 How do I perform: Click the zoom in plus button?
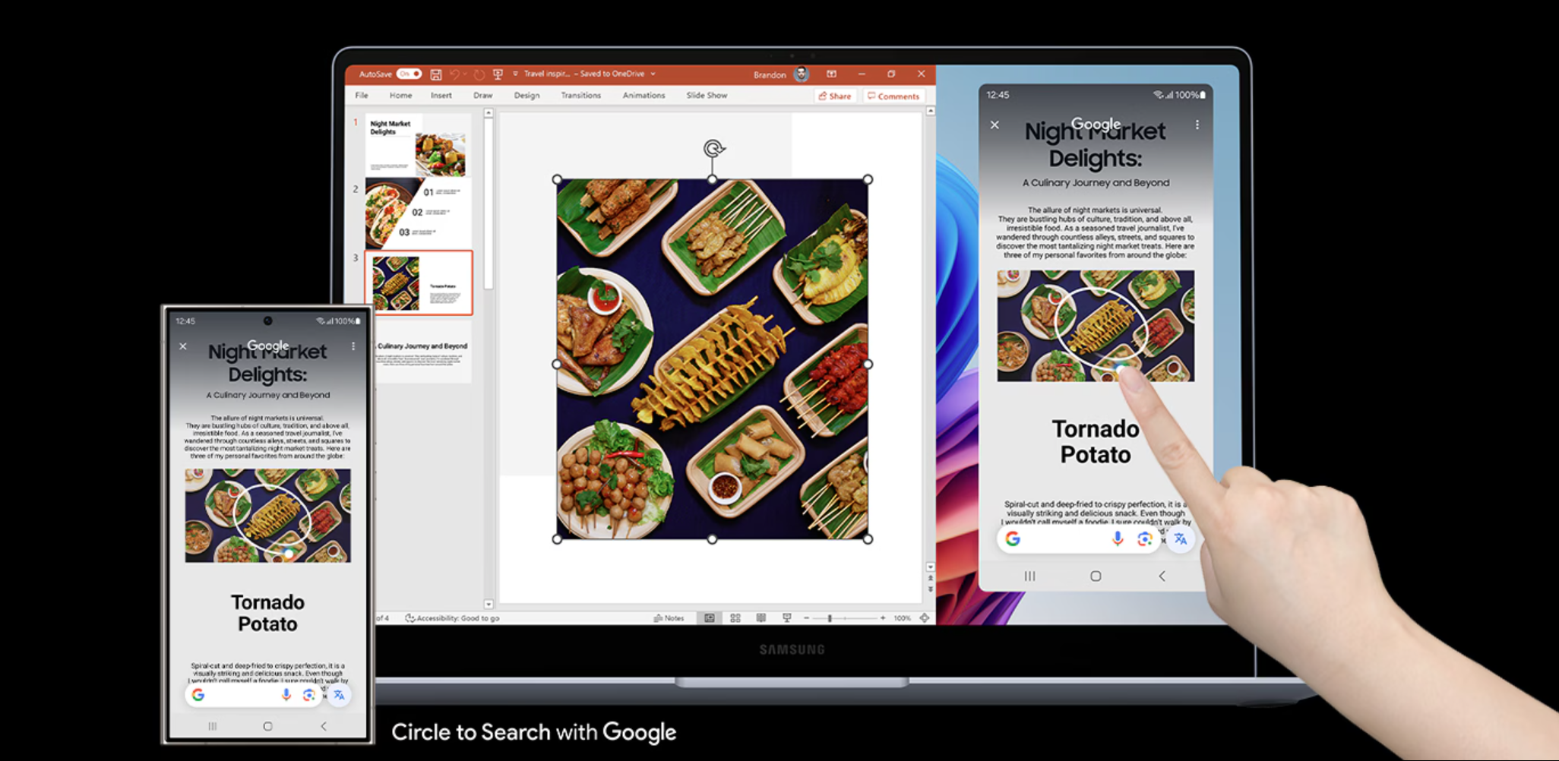[x=883, y=618]
